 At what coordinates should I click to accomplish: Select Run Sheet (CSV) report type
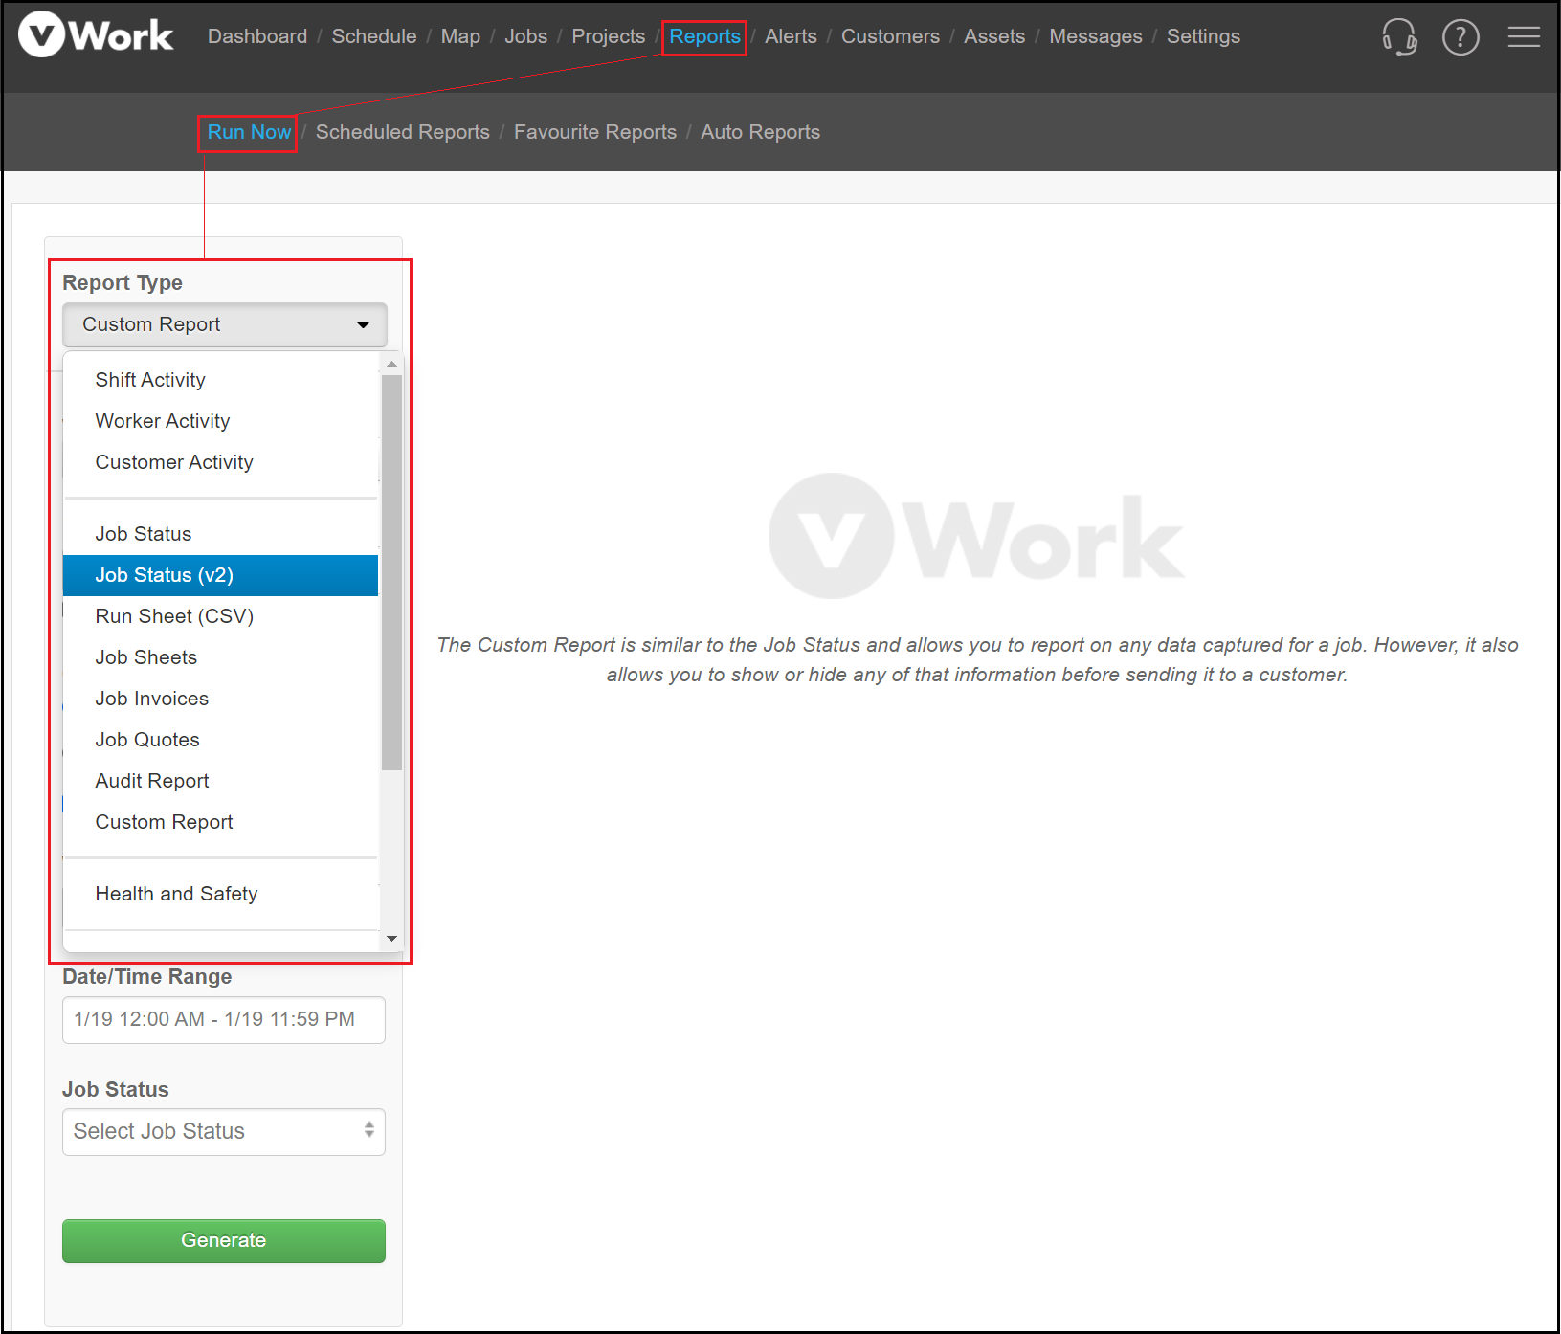173,615
